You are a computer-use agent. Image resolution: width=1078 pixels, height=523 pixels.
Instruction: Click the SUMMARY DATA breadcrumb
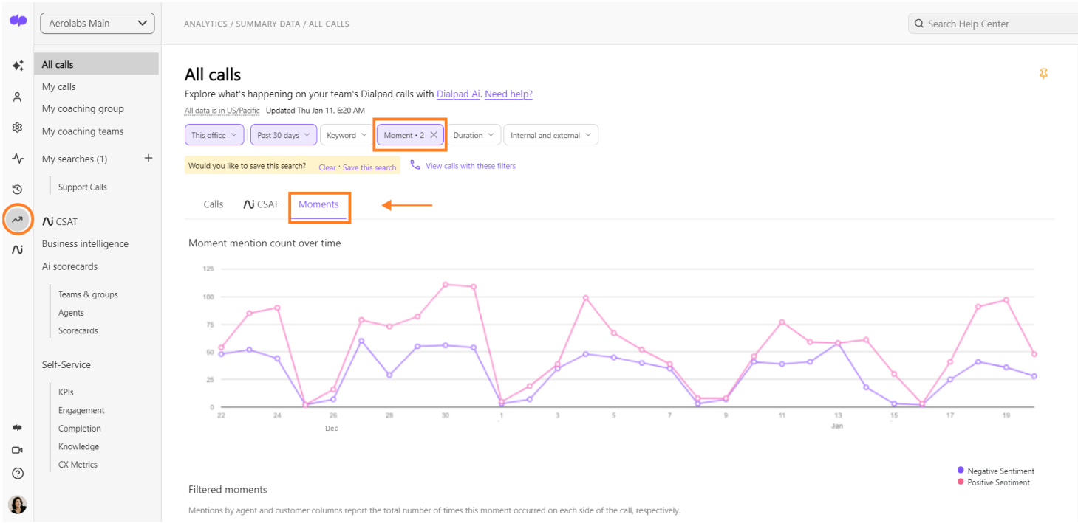pos(268,24)
